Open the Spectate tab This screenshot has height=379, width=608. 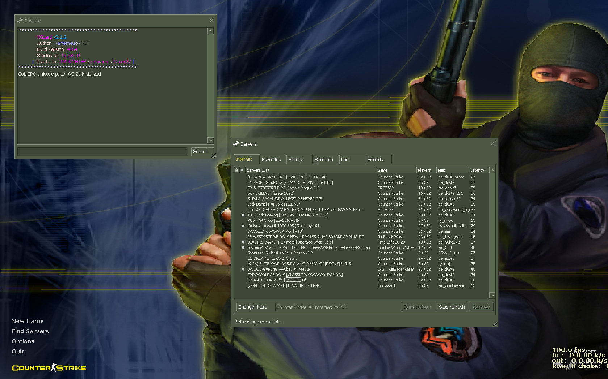pyautogui.click(x=324, y=159)
